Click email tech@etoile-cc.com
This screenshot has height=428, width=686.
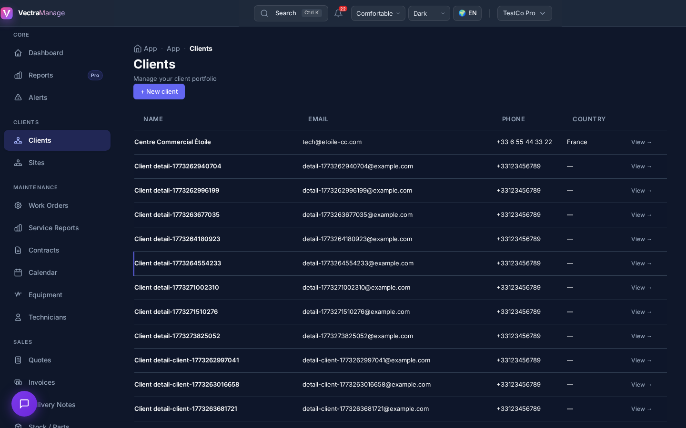point(332,142)
